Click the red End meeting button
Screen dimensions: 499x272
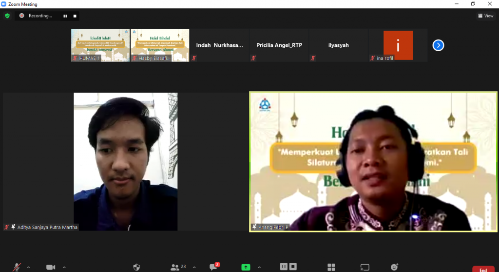pyautogui.click(x=483, y=270)
